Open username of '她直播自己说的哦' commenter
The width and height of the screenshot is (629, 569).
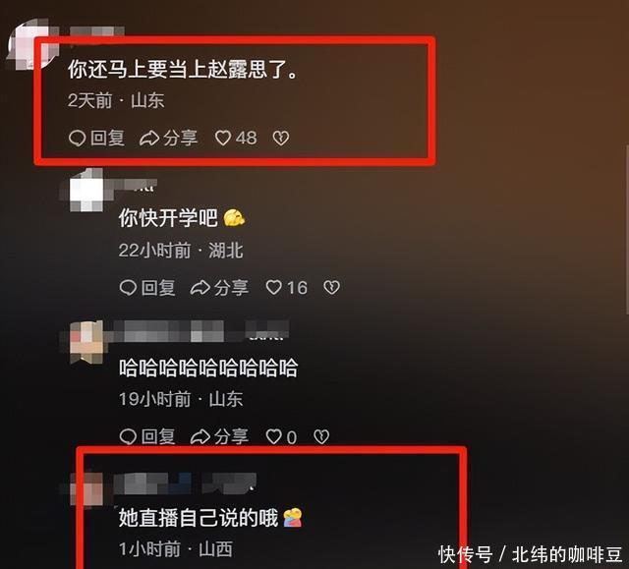pyautogui.click(x=185, y=484)
